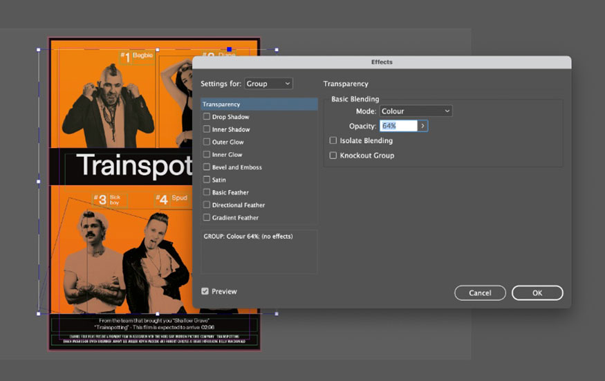This screenshot has width=605, height=381.
Task: Click the Basic Blending section label
Action: [355, 99]
